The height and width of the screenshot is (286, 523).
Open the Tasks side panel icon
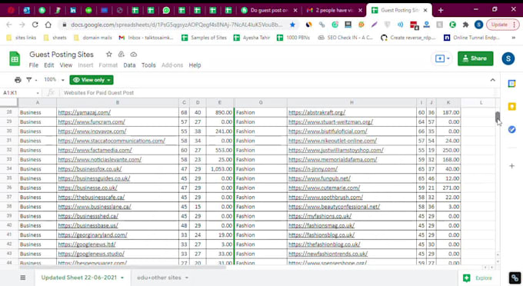[x=511, y=129]
